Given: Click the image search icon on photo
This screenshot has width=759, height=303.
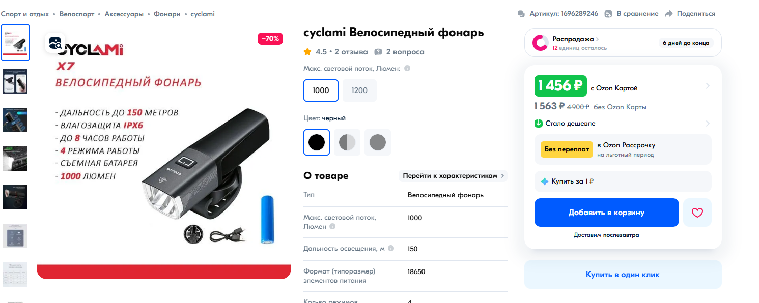Looking at the screenshot, I should click(55, 43).
